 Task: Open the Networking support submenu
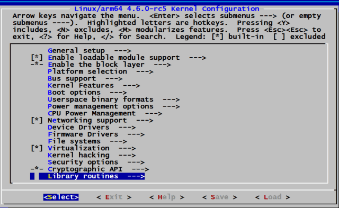click(101, 120)
